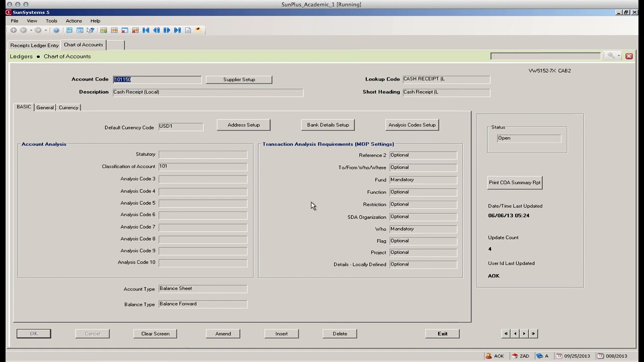Open the forward history dropdown arrow
This screenshot has width=644, height=362.
[x=46, y=30]
